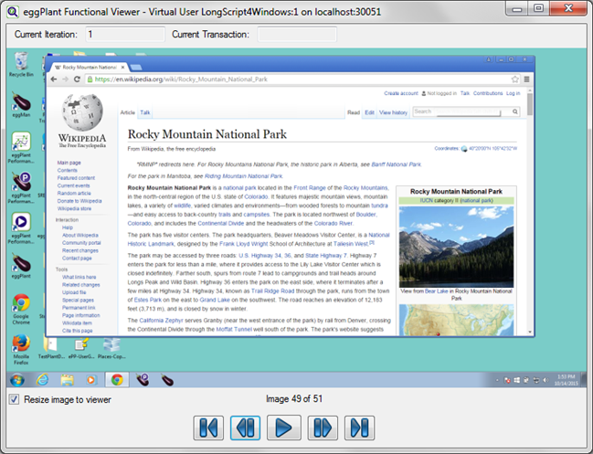The width and height of the screenshot is (593, 454).
Task: Jump to the last image
Action: click(x=359, y=428)
